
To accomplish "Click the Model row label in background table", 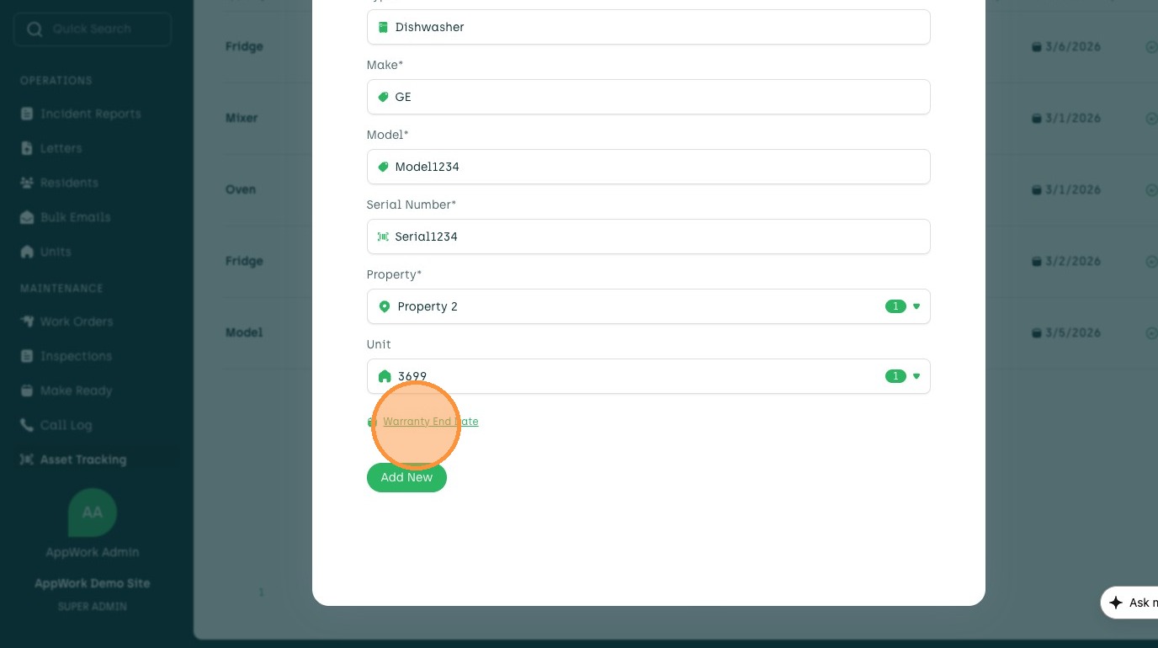I will [x=244, y=332].
